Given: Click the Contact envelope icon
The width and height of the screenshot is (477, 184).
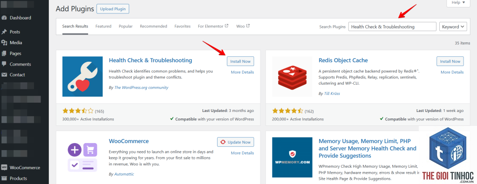Looking at the screenshot, I should click(x=4, y=75).
